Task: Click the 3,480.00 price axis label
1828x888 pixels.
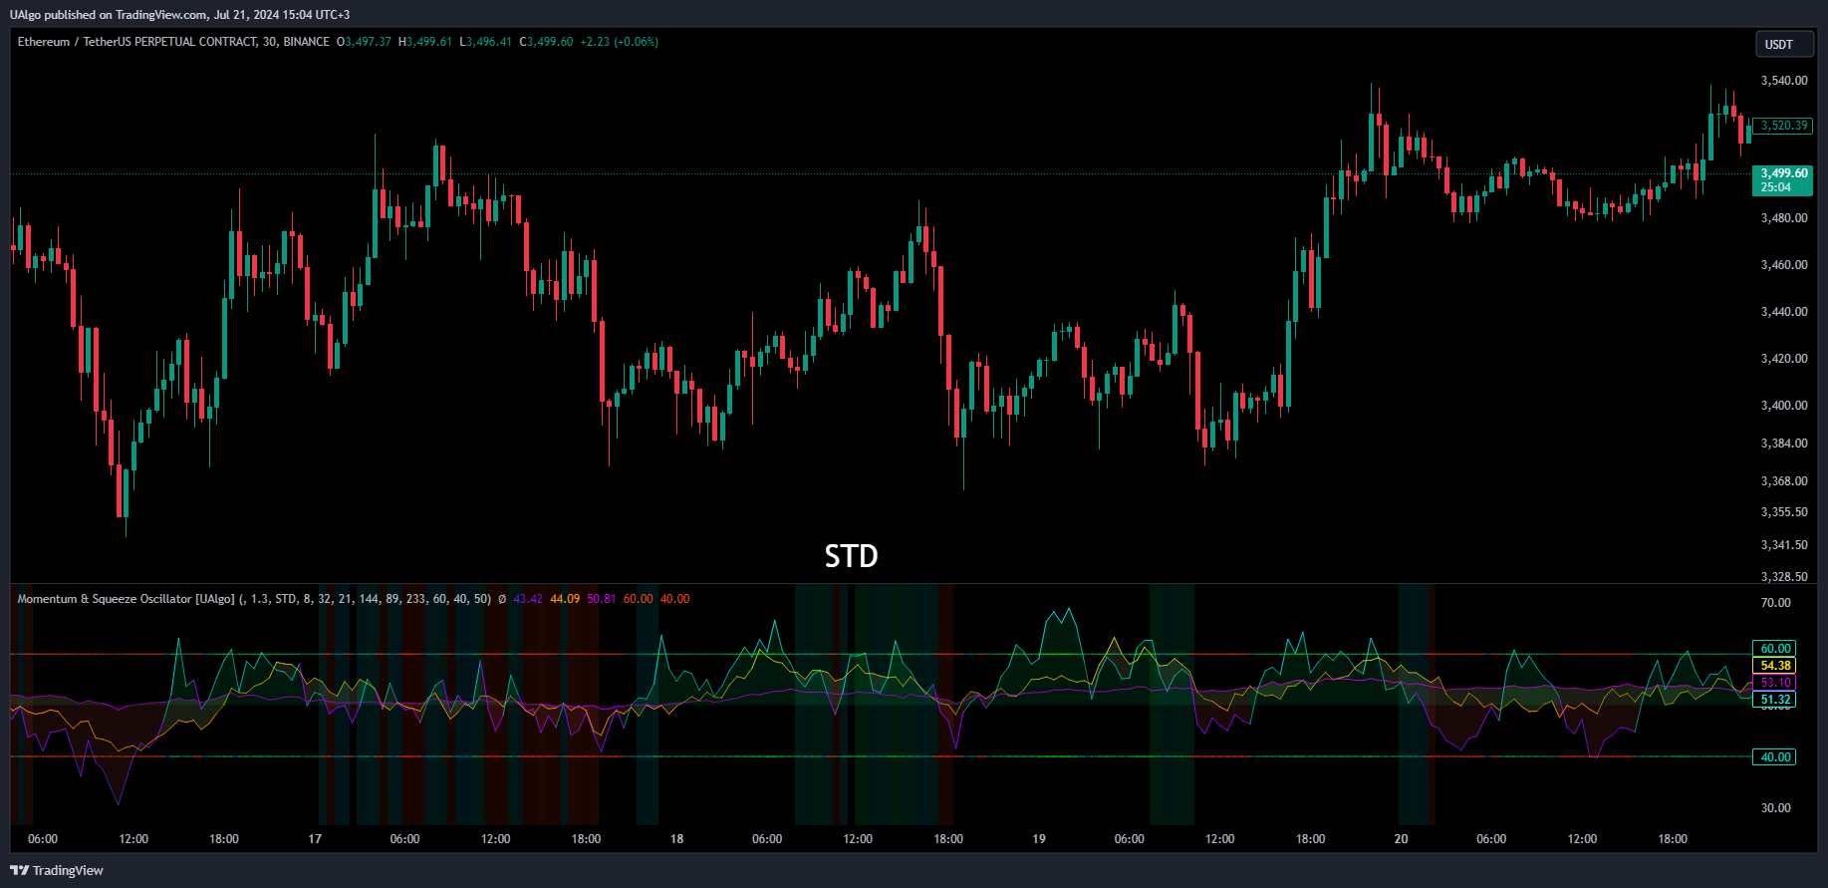Action: pyautogui.click(x=1784, y=218)
